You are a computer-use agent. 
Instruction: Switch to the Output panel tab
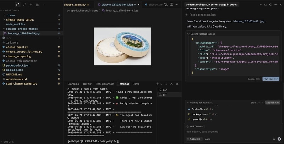tap(87, 84)
